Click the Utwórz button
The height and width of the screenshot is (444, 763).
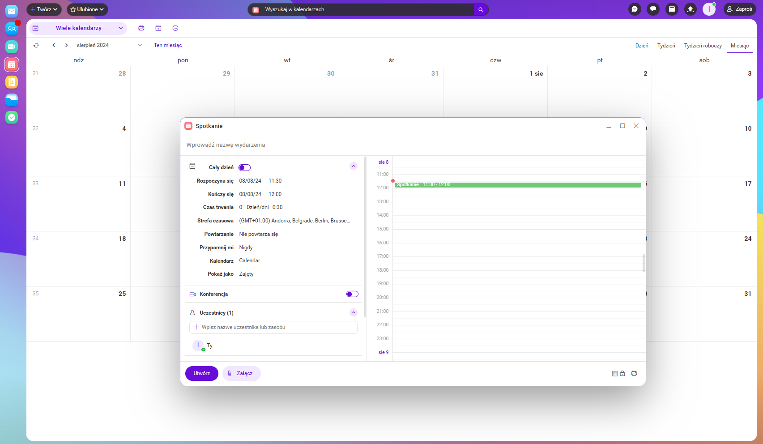tap(201, 373)
